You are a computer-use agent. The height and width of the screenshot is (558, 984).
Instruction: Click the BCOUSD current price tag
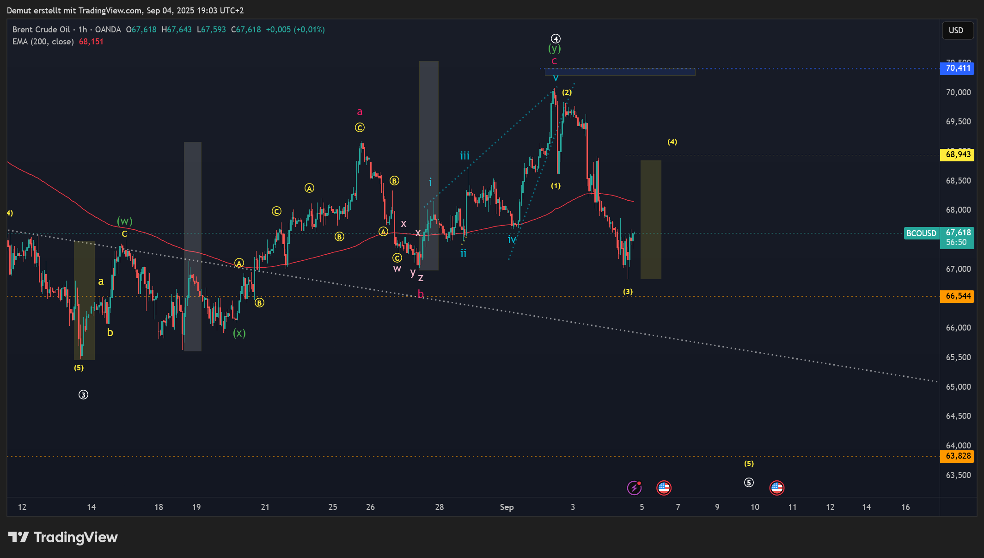pos(921,233)
